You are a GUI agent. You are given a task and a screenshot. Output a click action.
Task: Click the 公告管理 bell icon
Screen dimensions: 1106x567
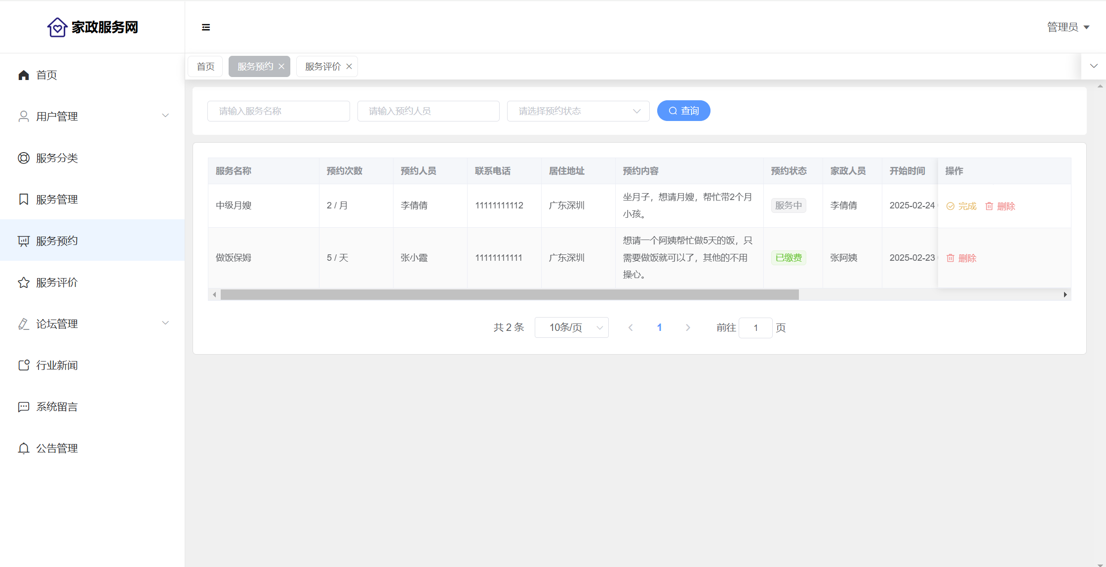point(23,448)
